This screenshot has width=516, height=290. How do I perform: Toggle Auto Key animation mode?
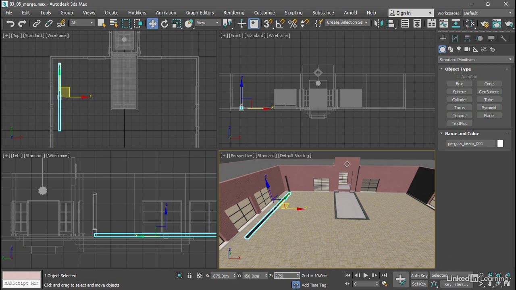tap(419, 275)
